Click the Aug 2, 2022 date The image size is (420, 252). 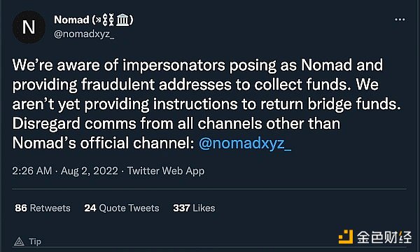90,171
